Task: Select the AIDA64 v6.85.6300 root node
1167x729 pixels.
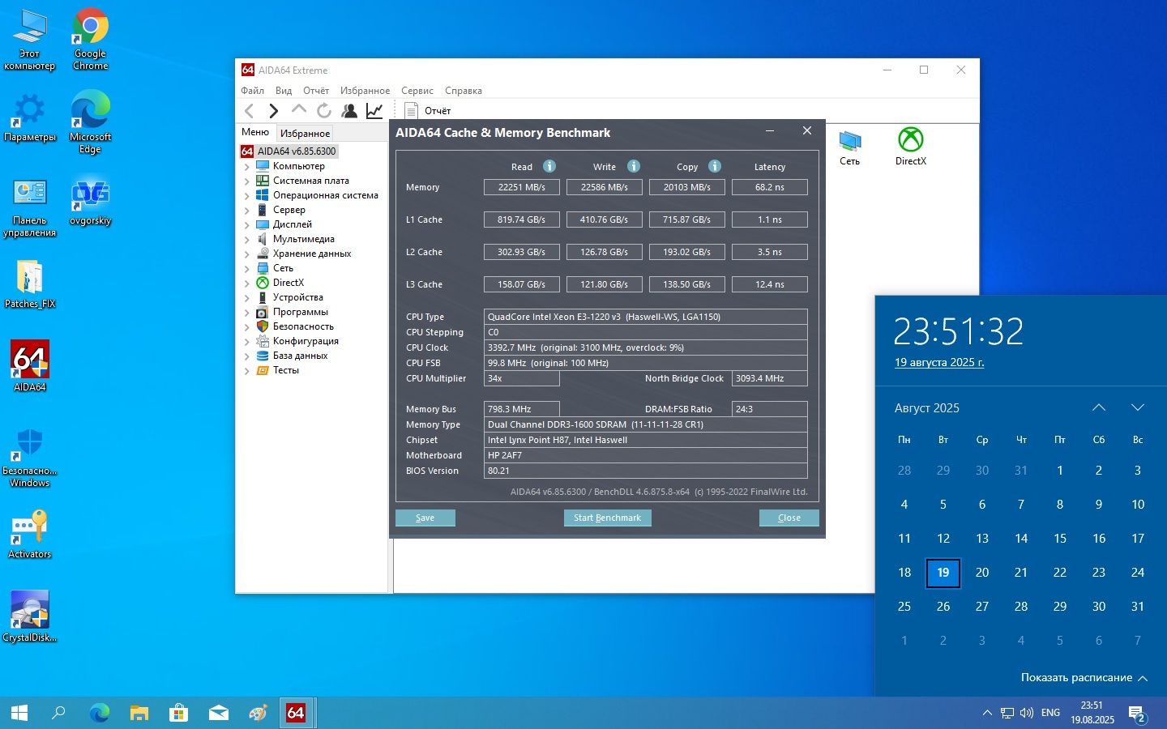Action: click(289, 151)
